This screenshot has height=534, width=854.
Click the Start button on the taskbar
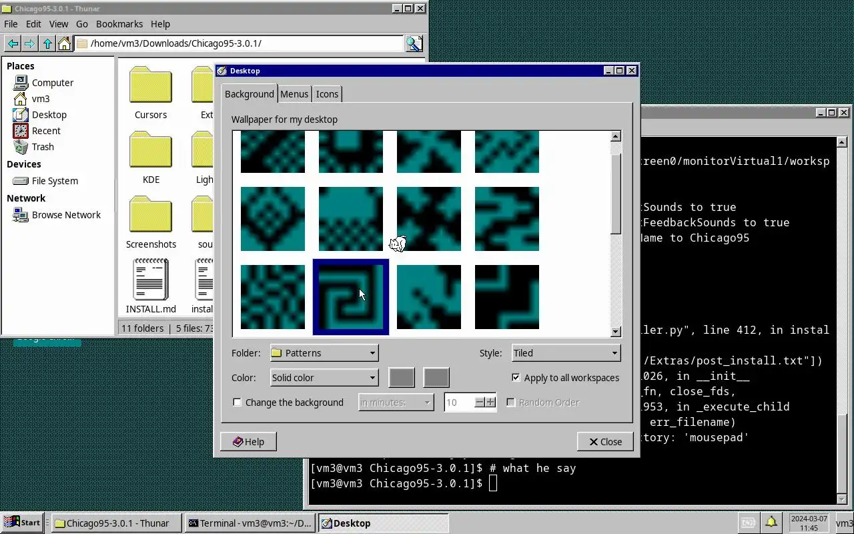23,523
